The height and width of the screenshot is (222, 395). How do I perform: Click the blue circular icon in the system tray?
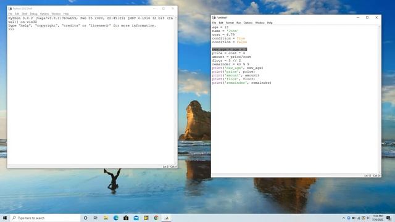click(x=349, y=218)
